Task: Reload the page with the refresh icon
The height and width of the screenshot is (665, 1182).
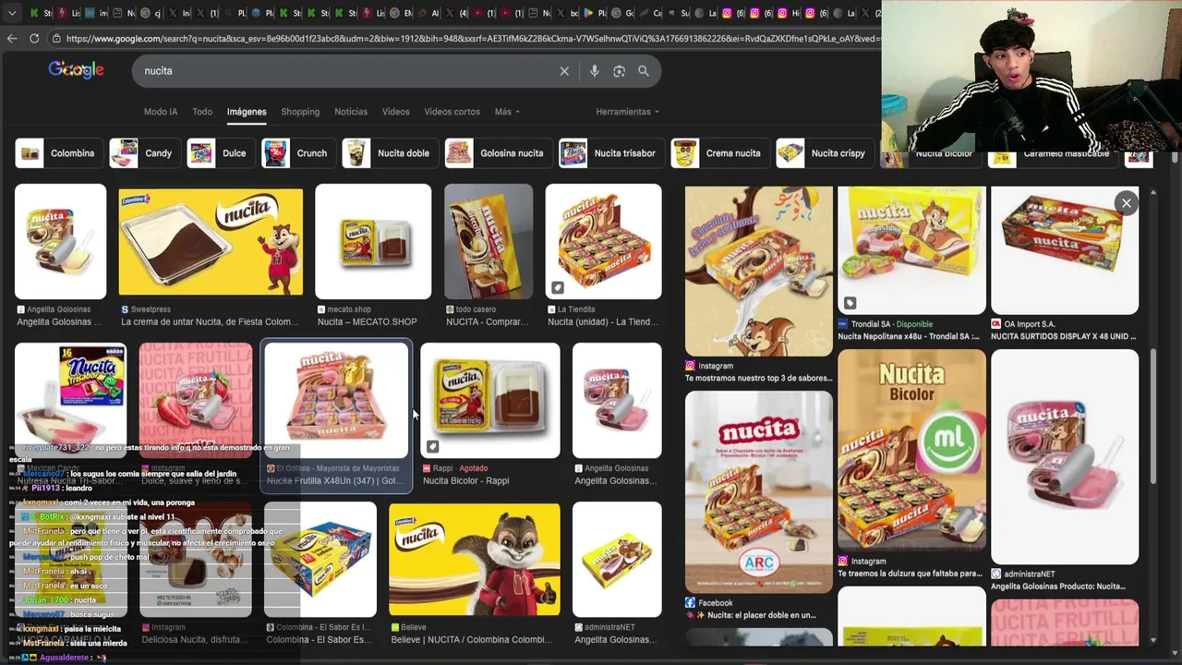Action: tap(34, 38)
